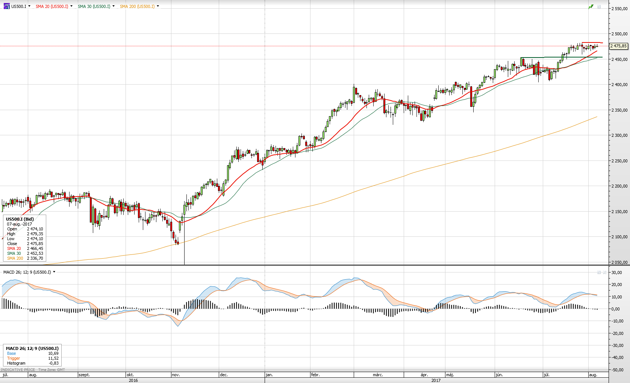Click the jan. month label on time axis
This screenshot has width=630, height=383.
(269, 375)
